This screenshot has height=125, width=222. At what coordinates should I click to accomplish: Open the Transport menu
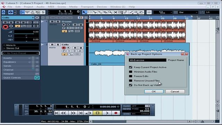tap(87, 7)
